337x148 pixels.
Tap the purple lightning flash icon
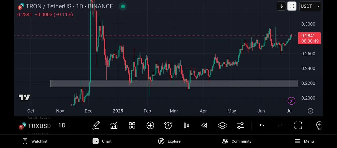[291, 101]
